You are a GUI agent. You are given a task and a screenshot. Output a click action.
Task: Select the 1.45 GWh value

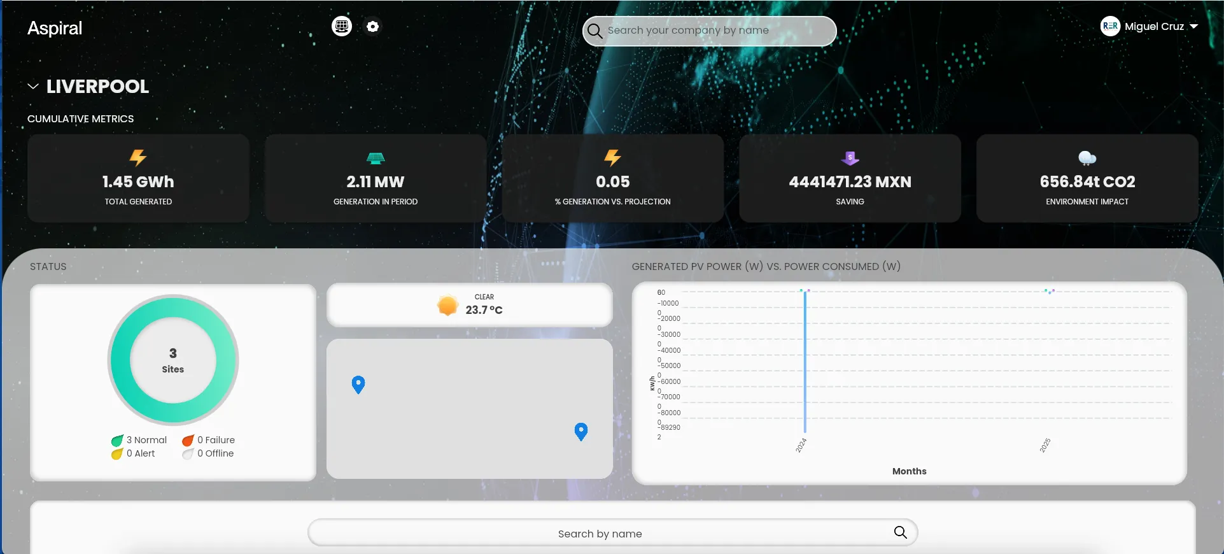point(138,182)
